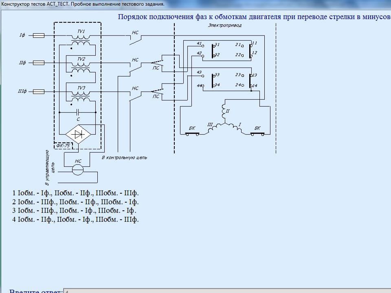Click the Введите ответ label
Image resolution: width=391 pixels, height=293 pixels.
[36, 291]
